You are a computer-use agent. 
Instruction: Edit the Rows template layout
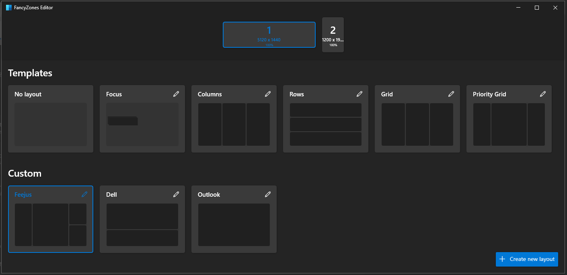tap(360, 94)
